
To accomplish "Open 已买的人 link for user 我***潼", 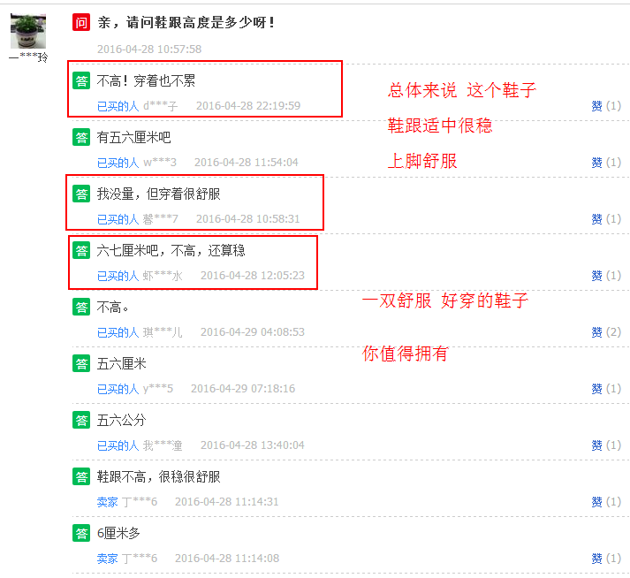I will [x=118, y=445].
